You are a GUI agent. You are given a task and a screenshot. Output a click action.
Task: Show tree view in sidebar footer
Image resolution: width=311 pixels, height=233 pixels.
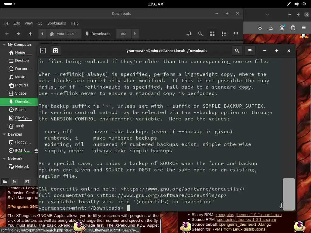point(14,181)
